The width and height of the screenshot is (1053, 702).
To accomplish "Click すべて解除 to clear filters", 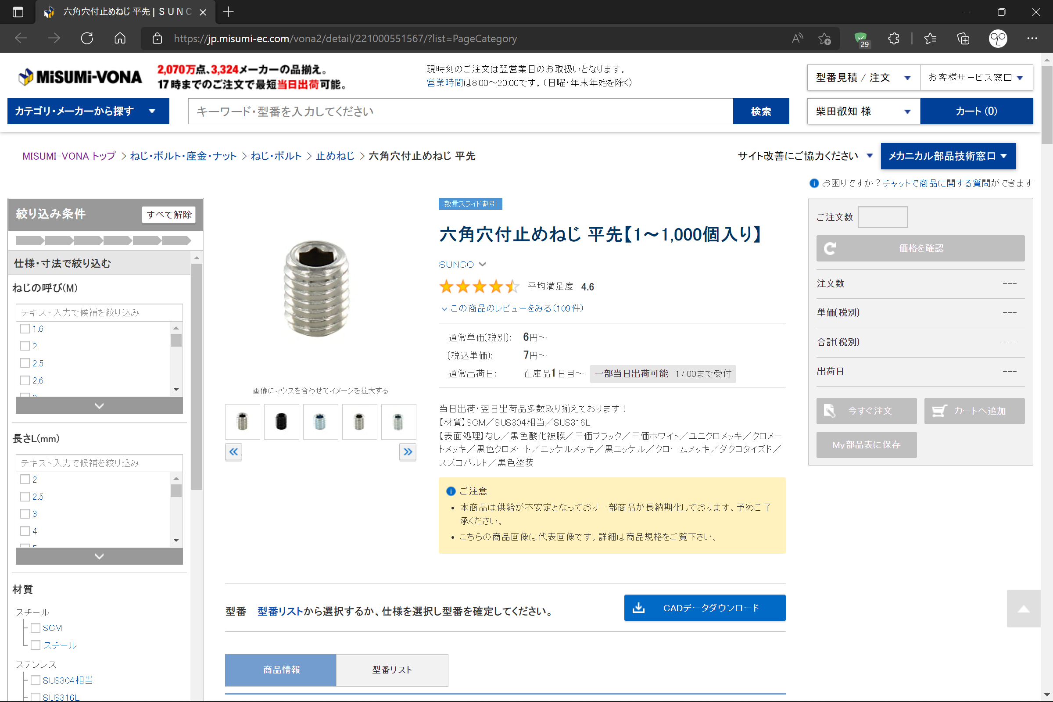I will [169, 215].
